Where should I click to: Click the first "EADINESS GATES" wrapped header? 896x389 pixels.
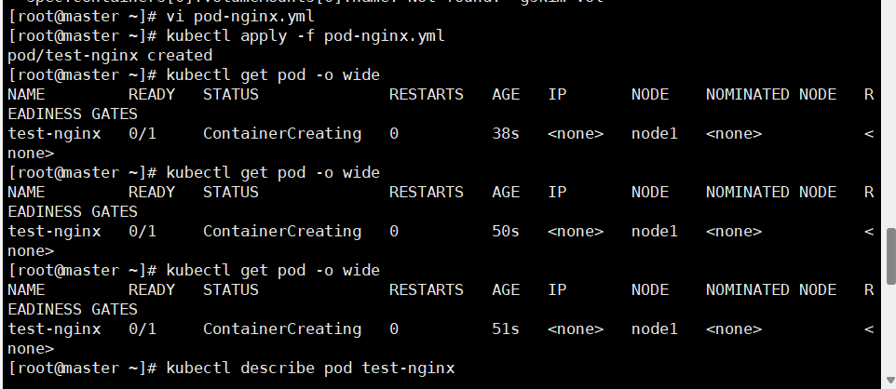[x=73, y=114]
